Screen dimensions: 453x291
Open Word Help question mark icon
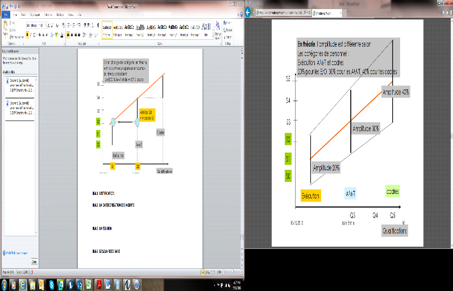coord(242,14)
